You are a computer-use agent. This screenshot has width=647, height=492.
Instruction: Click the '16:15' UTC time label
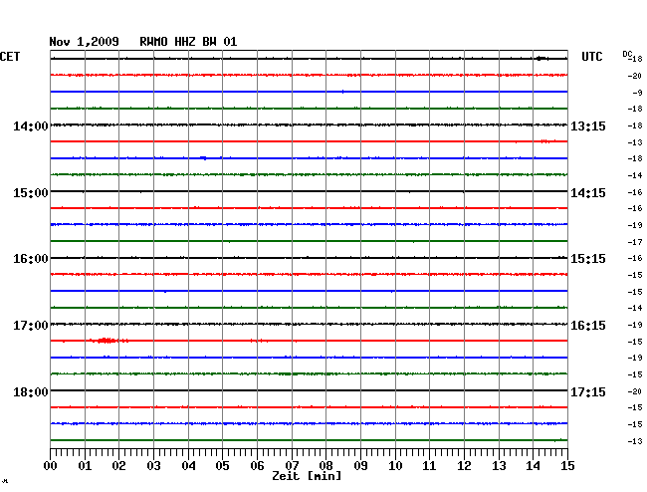588,326
